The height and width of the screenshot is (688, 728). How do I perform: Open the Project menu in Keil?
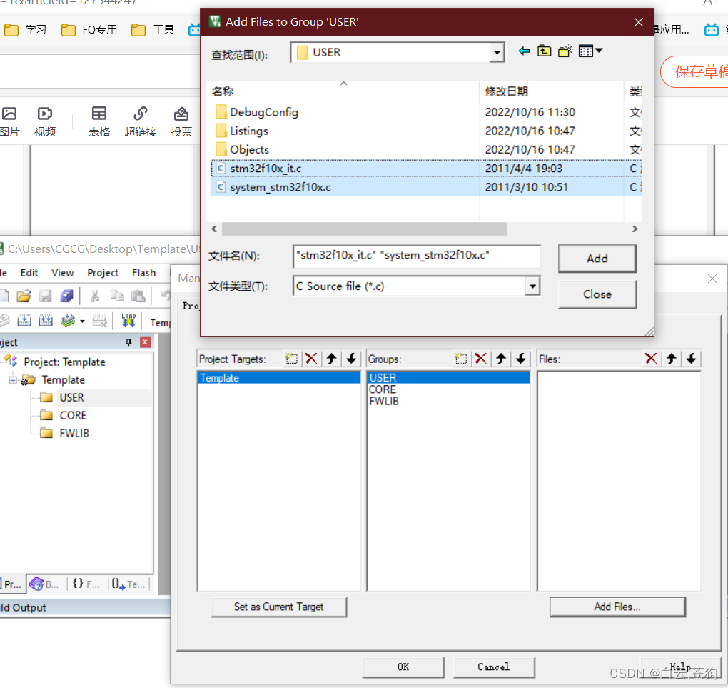point(103,273)
